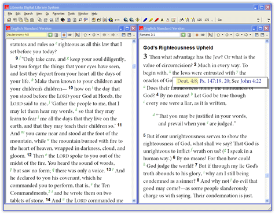Click the Romans 3:1 reference input box
This screenshot has height=214, width=275.
160,35
